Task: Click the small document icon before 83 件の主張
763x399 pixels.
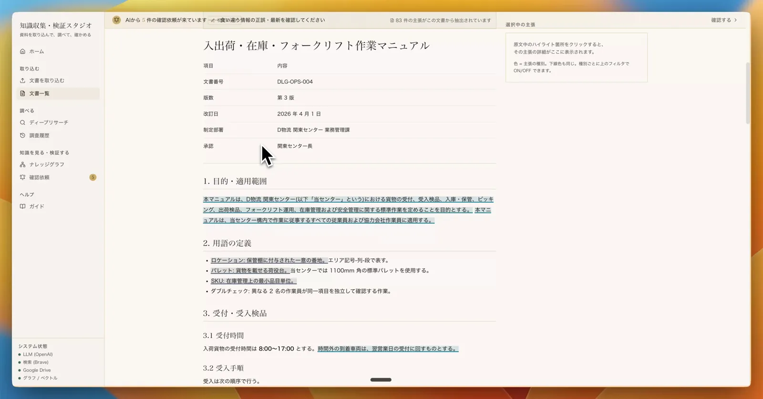Action: coord(392,20)
